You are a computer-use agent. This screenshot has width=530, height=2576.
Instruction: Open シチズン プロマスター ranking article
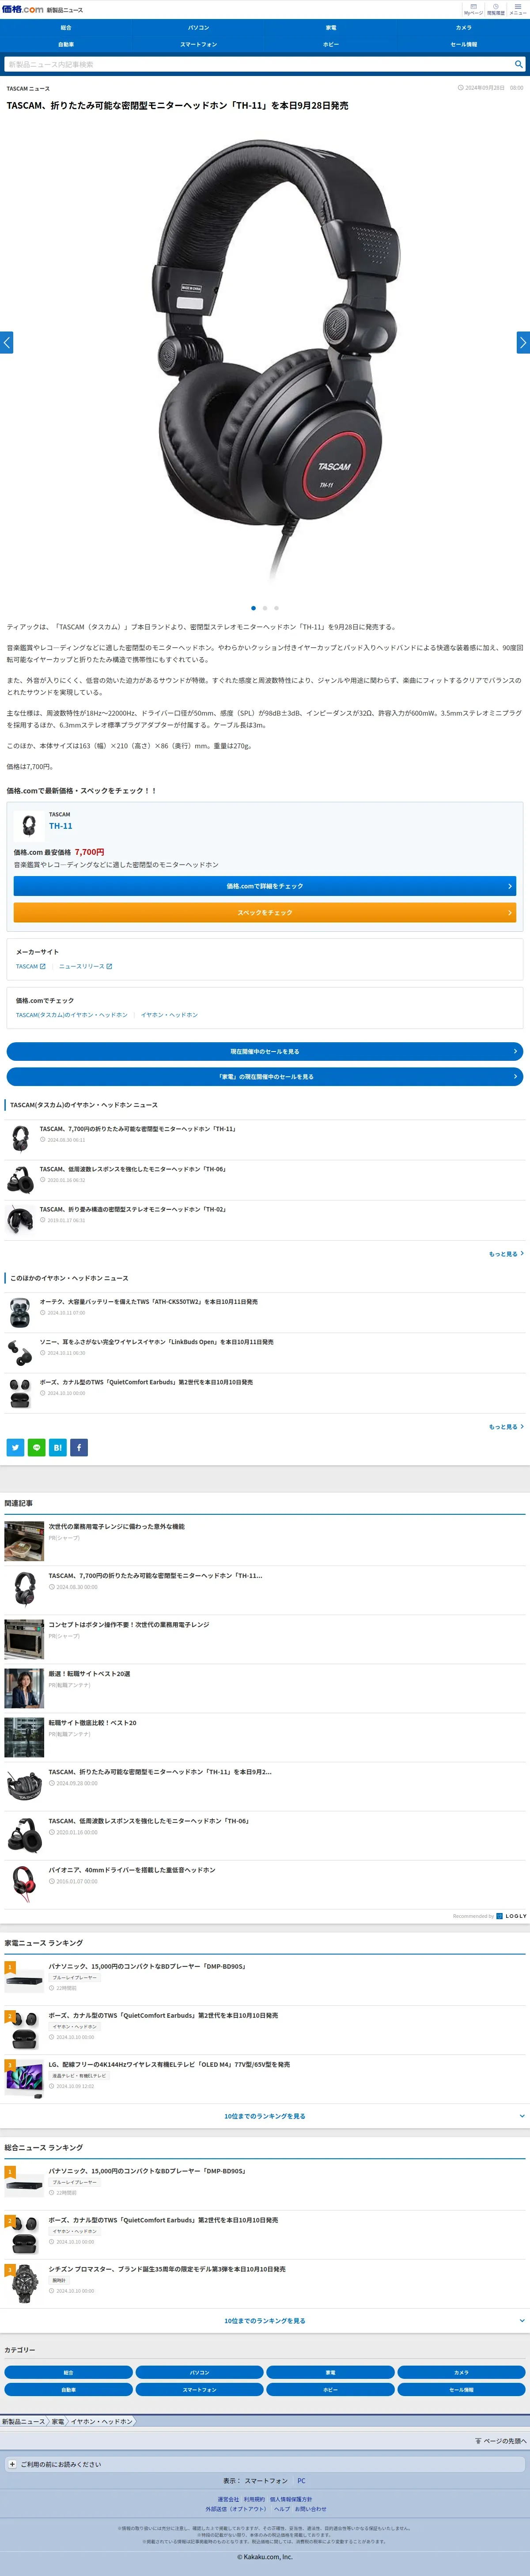265,2283
